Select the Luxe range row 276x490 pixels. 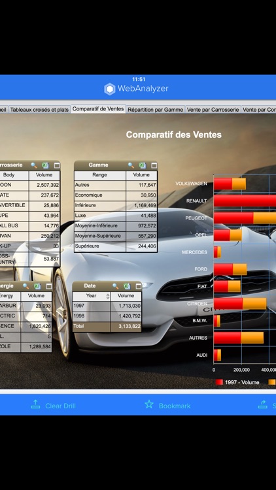click(116, 216)
